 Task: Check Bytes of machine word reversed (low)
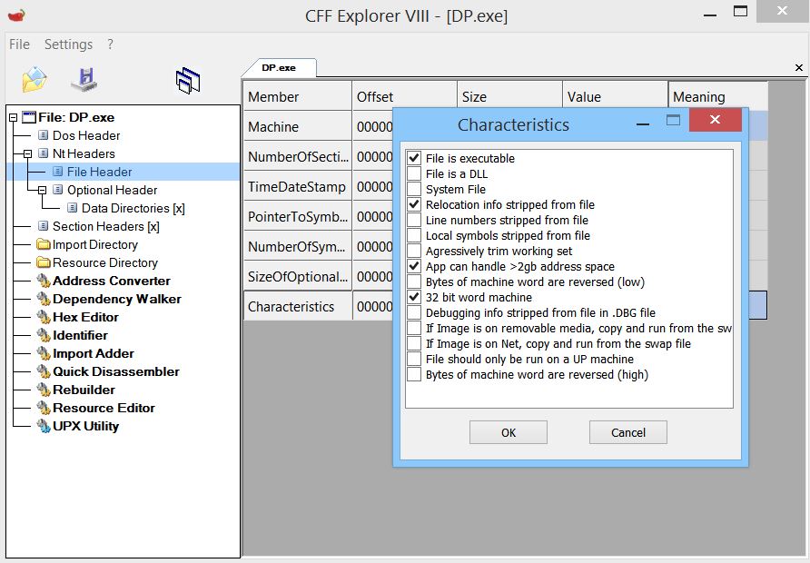click(x=414, y=282)
